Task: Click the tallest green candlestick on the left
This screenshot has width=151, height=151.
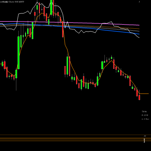Action: coord(18,53)
